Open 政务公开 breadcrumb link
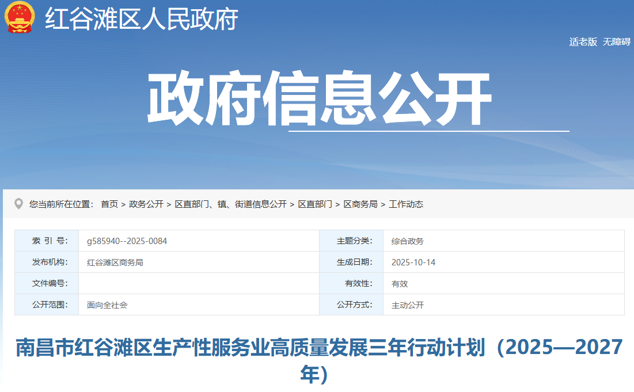The height and width of the screenshot is (392, 634). (x=146, y=204)
